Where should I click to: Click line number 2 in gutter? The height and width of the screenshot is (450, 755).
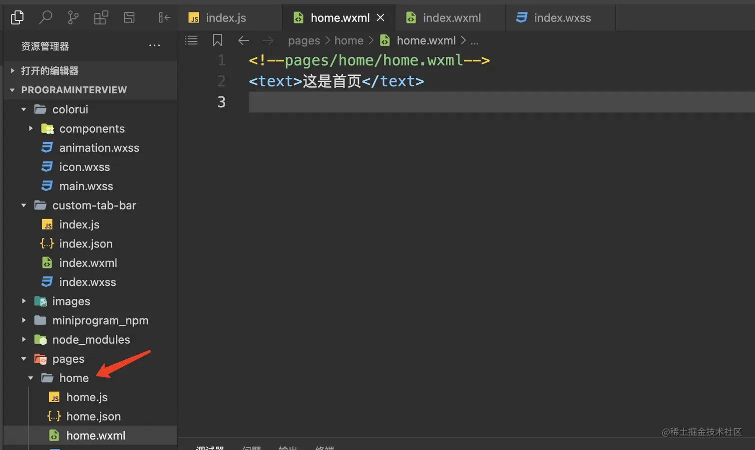coord(222,81)
